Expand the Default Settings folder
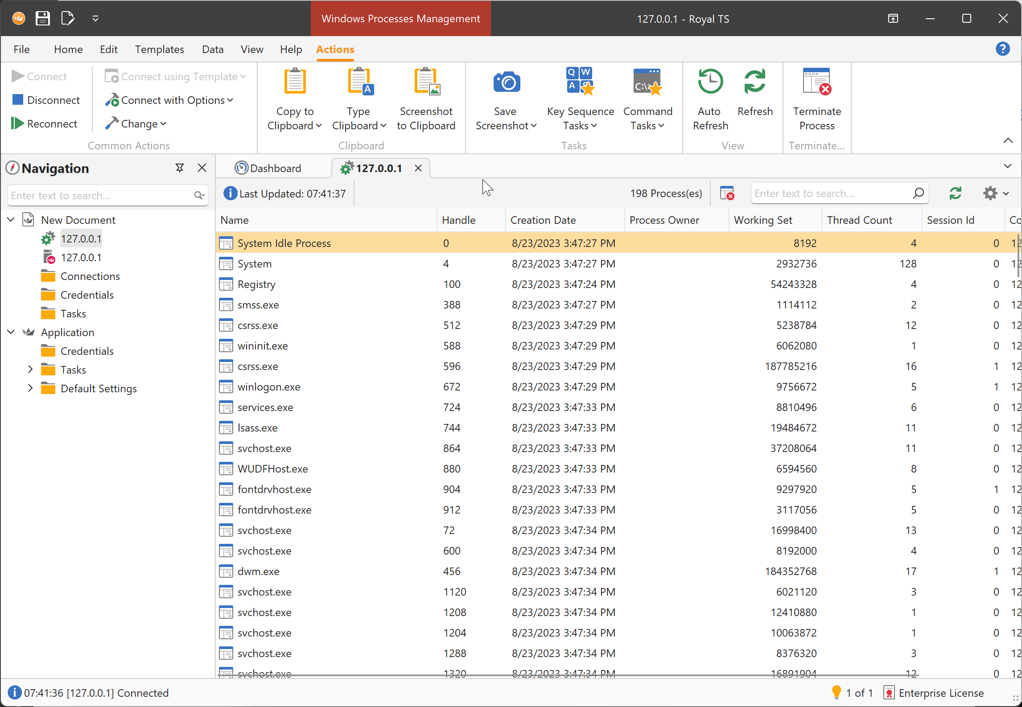 click(30, 388)
